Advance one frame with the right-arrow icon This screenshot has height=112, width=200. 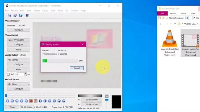click(x=17, y=101)
